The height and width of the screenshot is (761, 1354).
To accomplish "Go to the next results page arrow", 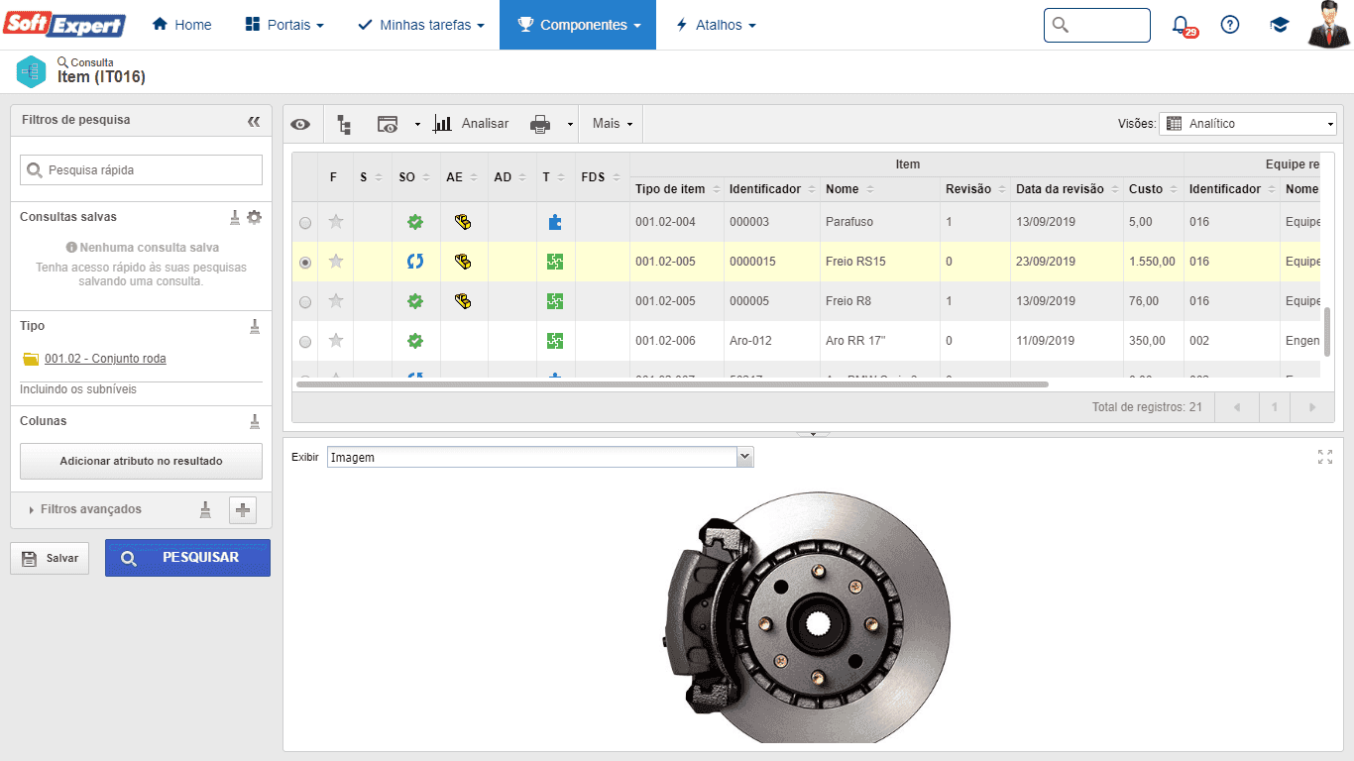I will coord(1312,407).
